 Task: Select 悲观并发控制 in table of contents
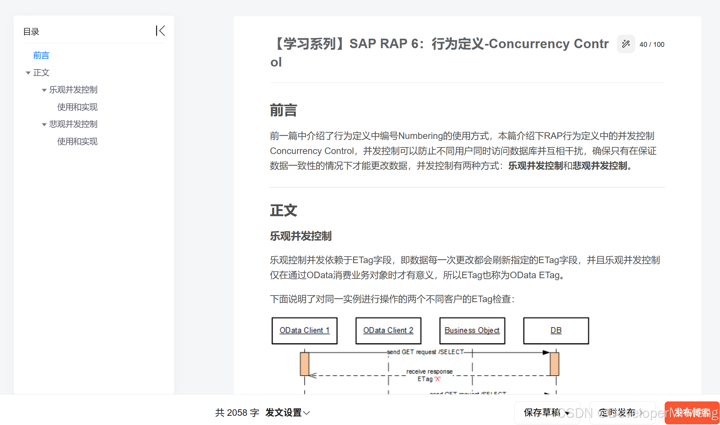tap(73, 124)
